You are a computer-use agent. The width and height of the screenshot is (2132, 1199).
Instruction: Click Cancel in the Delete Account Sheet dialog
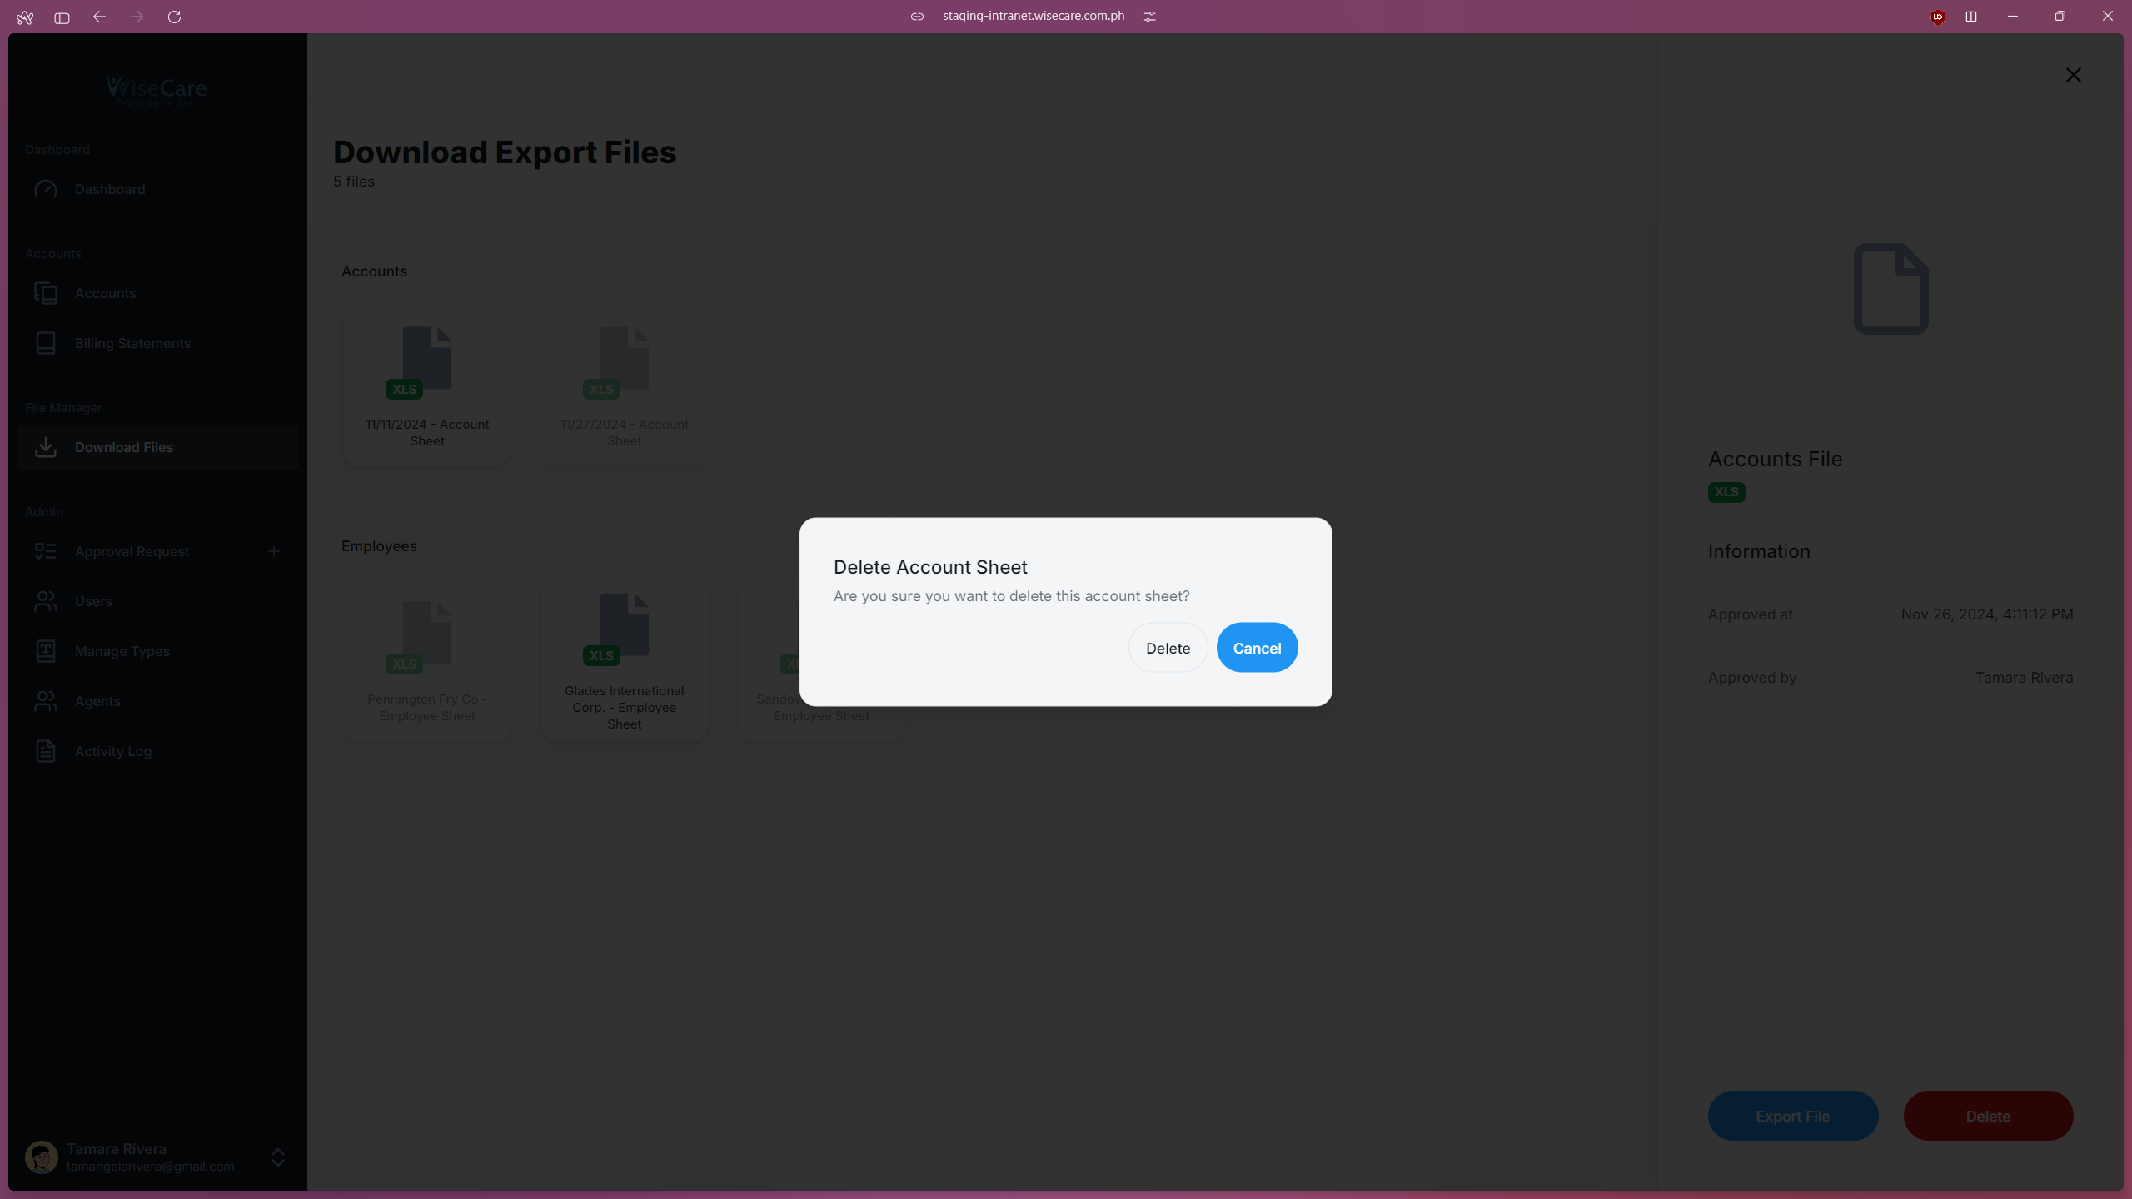pos(1257,647)
